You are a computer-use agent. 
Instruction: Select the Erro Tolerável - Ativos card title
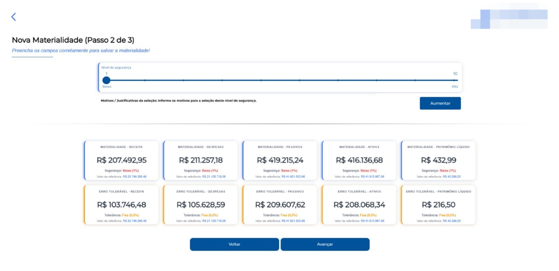click(x=359, y=191)
